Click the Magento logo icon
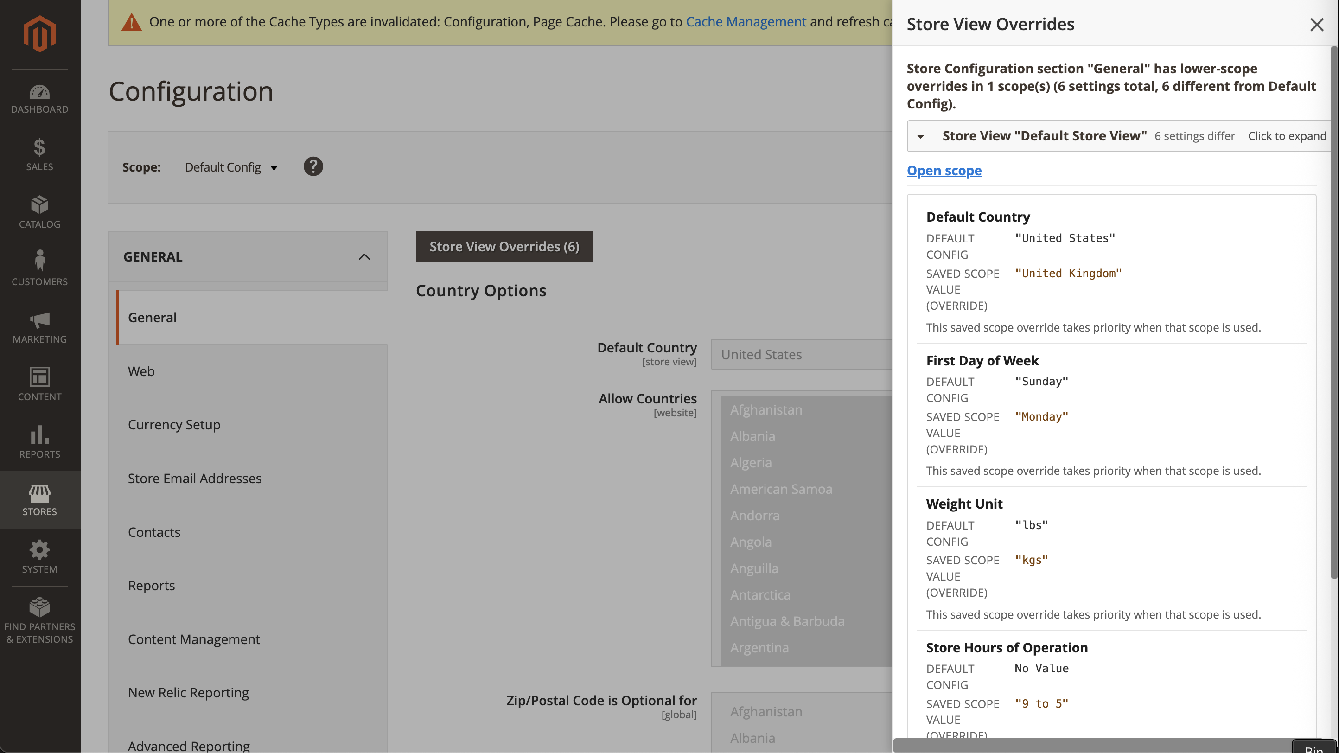Viewport: 1339px width, 753px height. point(39,34)
